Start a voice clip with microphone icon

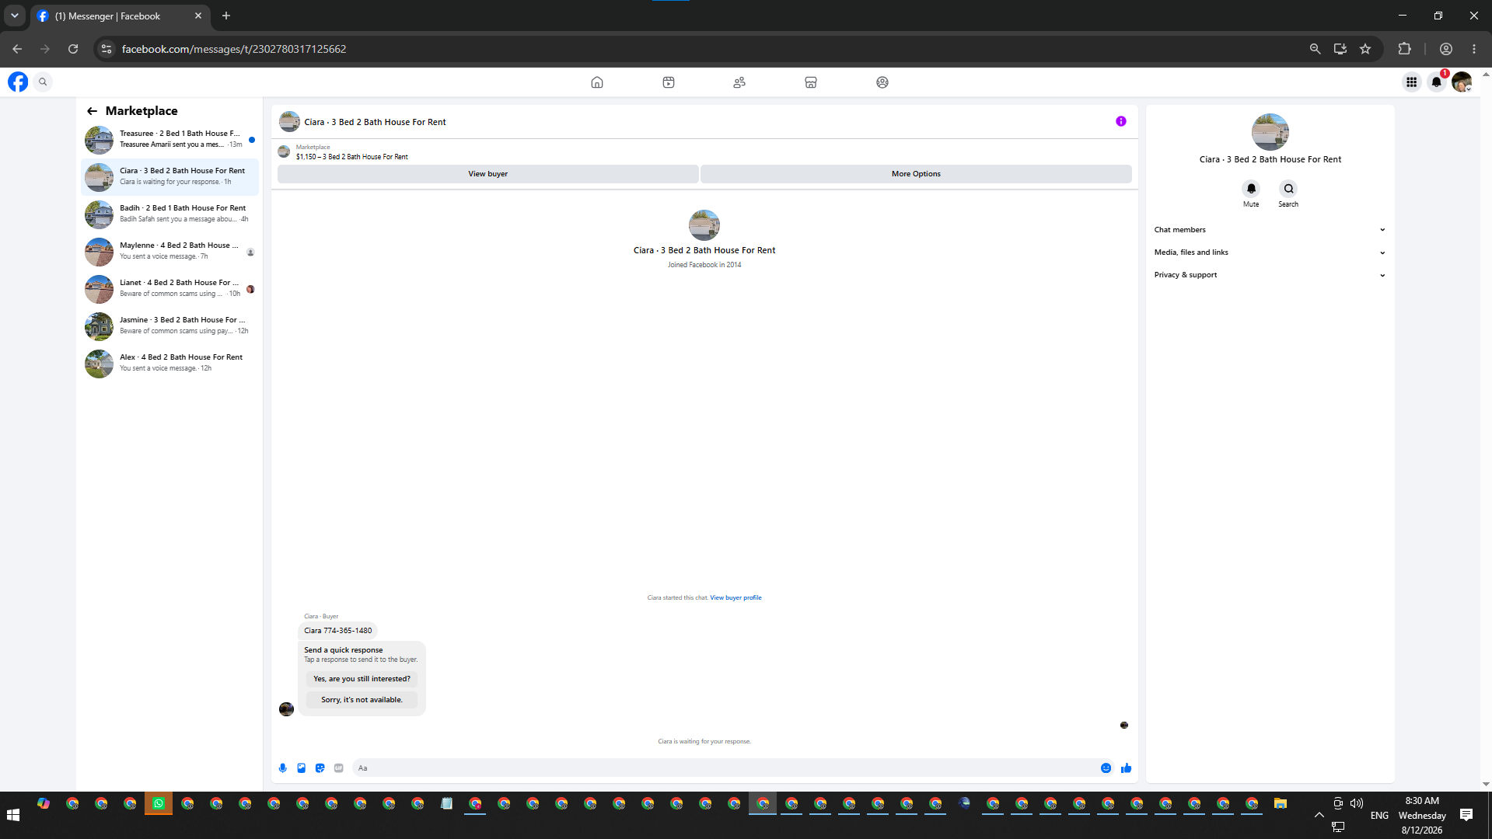pos(283,768)
